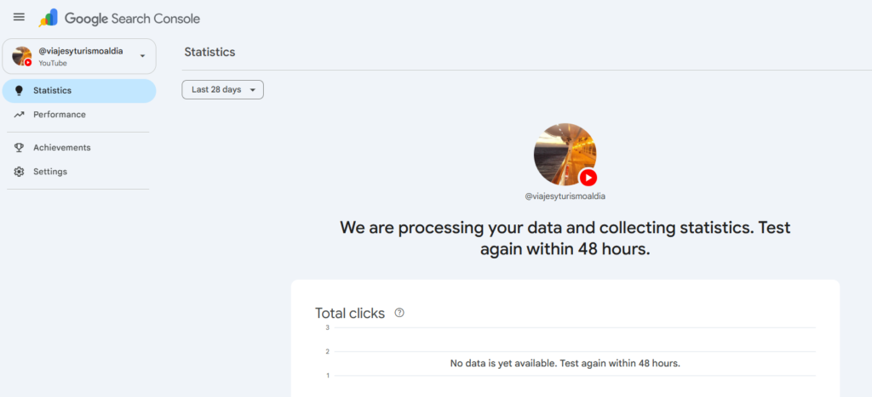Click the large channel profile picture
Image resolution: width=872 pixels, height=397 pixels.
(565, 155)
